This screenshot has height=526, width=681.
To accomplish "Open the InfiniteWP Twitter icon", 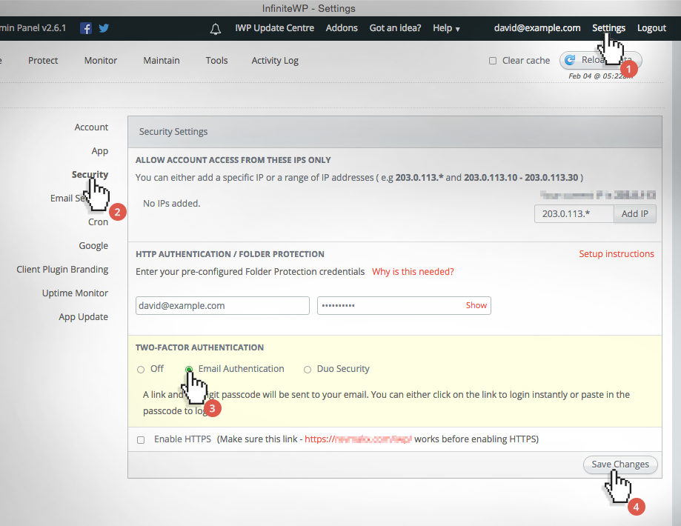I will tap(103, 27).
